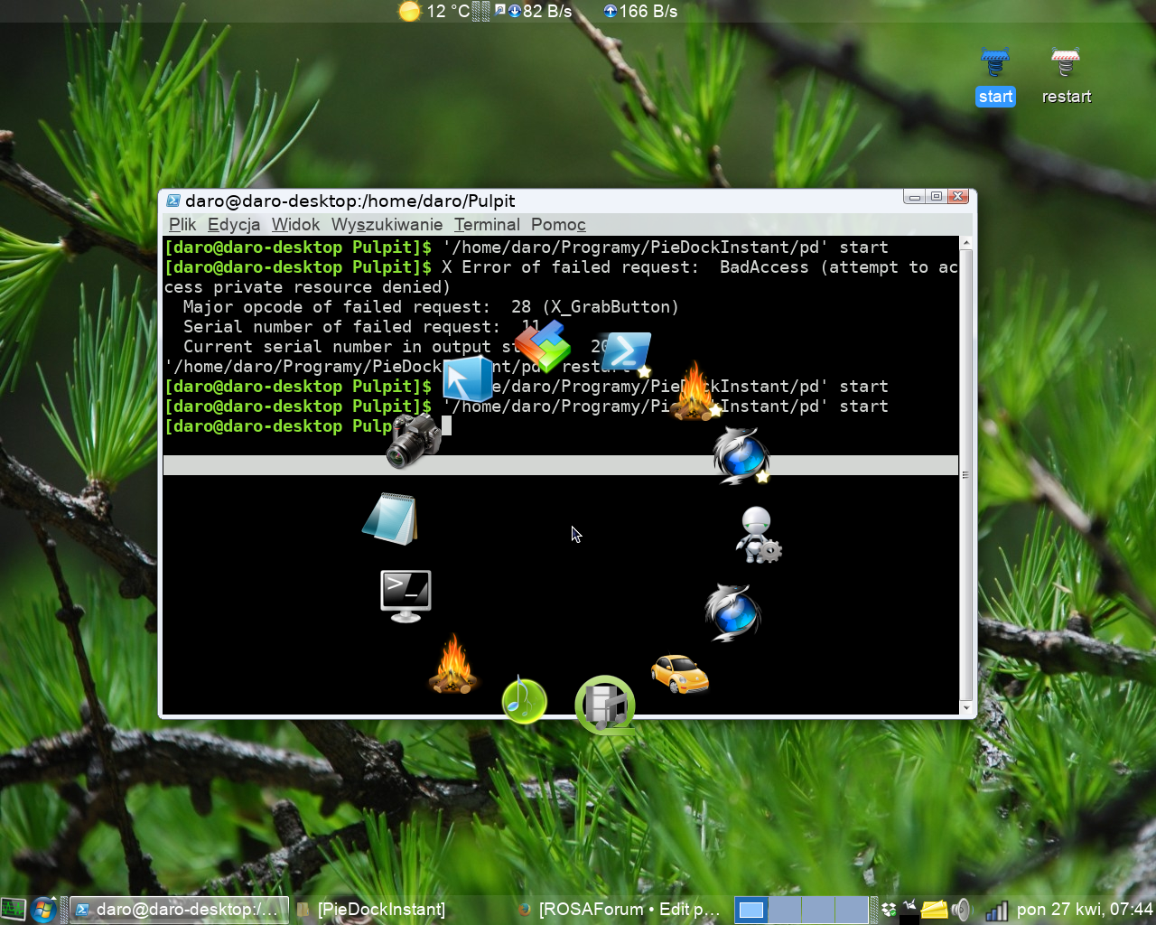
Task: Open the Terminal menu in menu bar
Action: (x=487, y=225)
